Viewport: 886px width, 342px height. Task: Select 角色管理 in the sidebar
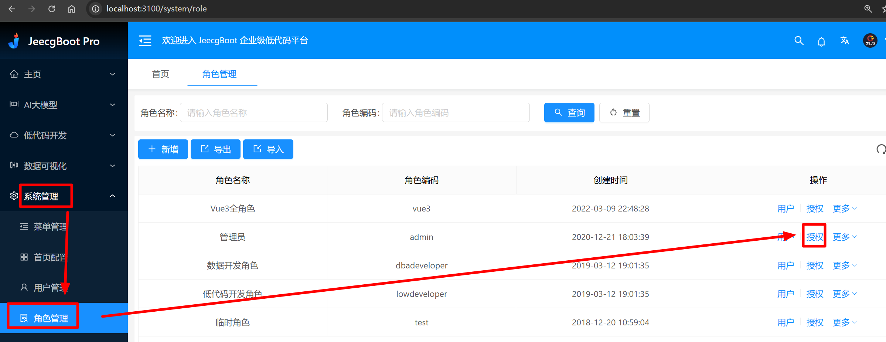pos(51,317)
